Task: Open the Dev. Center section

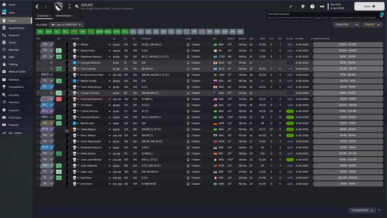Action: pyautogui.click(x=16, y=133)
